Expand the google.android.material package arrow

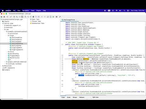point(5,62)
